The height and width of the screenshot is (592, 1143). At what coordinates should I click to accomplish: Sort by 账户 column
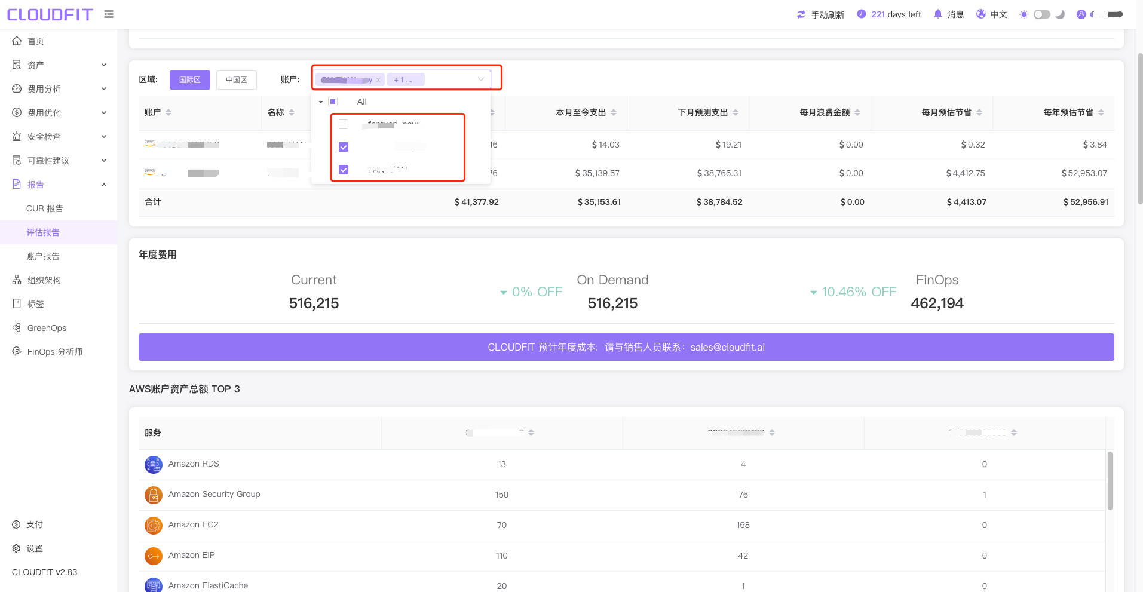(168, 112)
